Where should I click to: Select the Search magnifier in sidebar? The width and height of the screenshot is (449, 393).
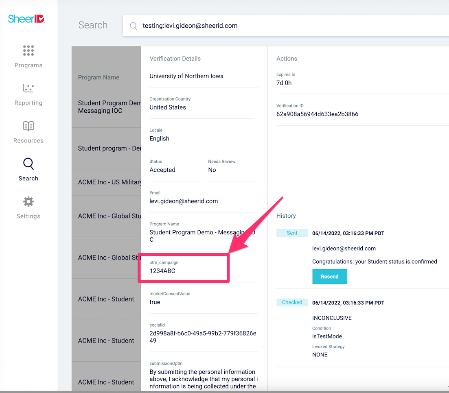(x=28, y=164)
